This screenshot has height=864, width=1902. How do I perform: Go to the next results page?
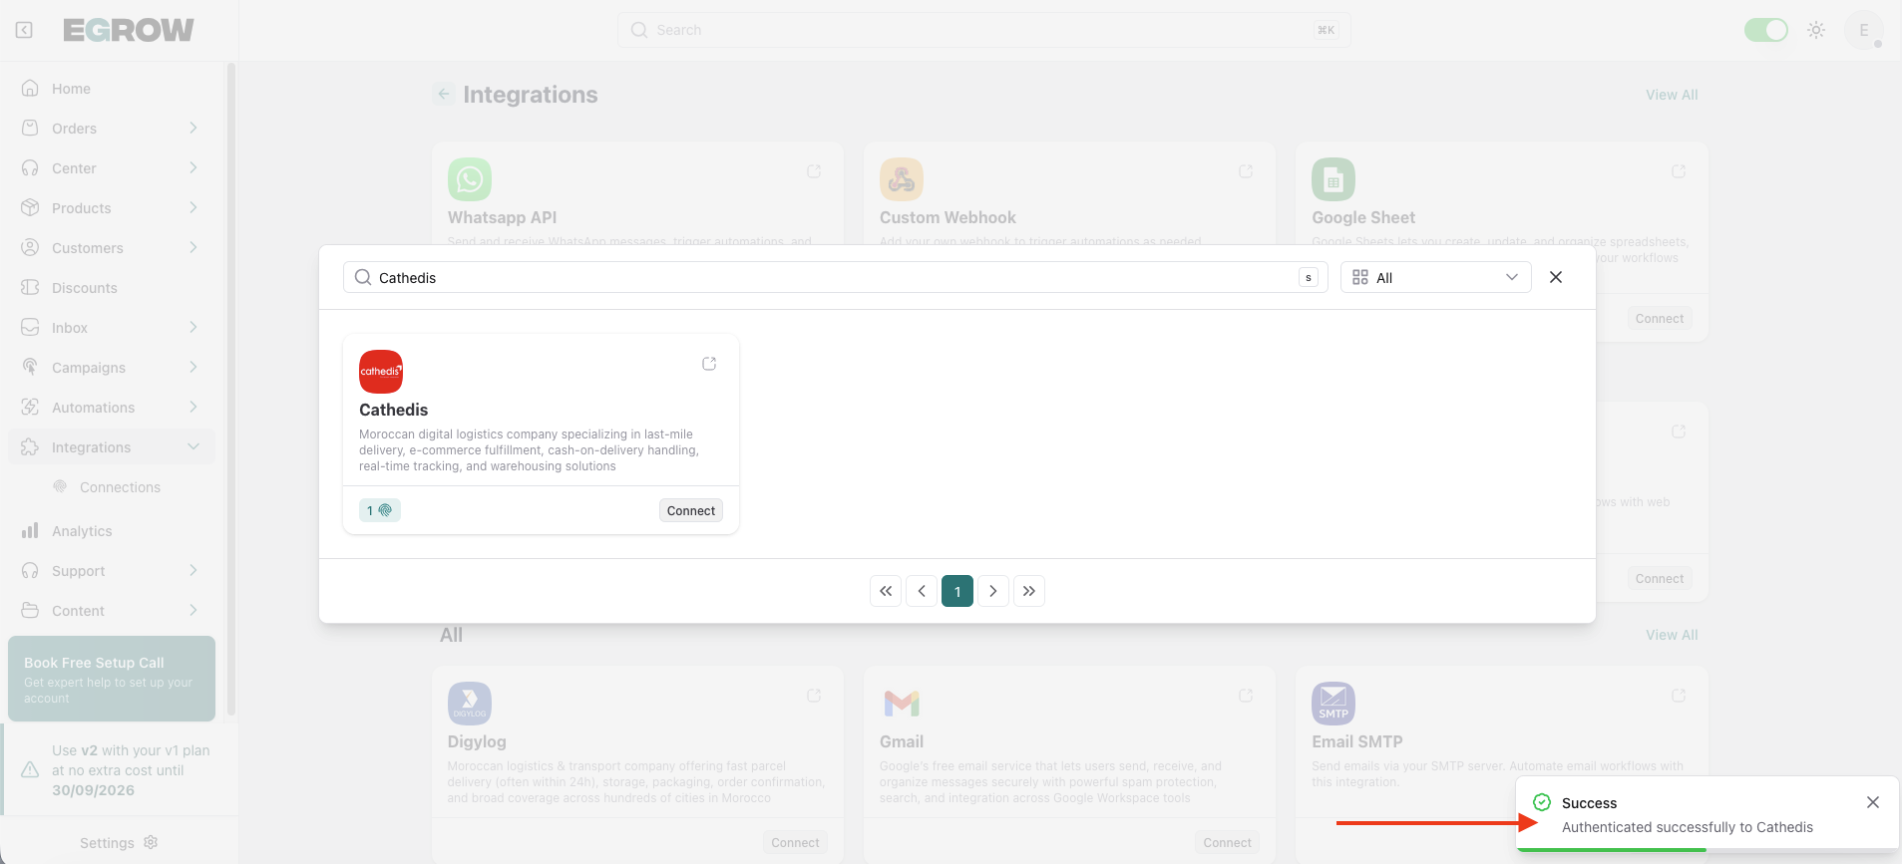tap(993, 591)
